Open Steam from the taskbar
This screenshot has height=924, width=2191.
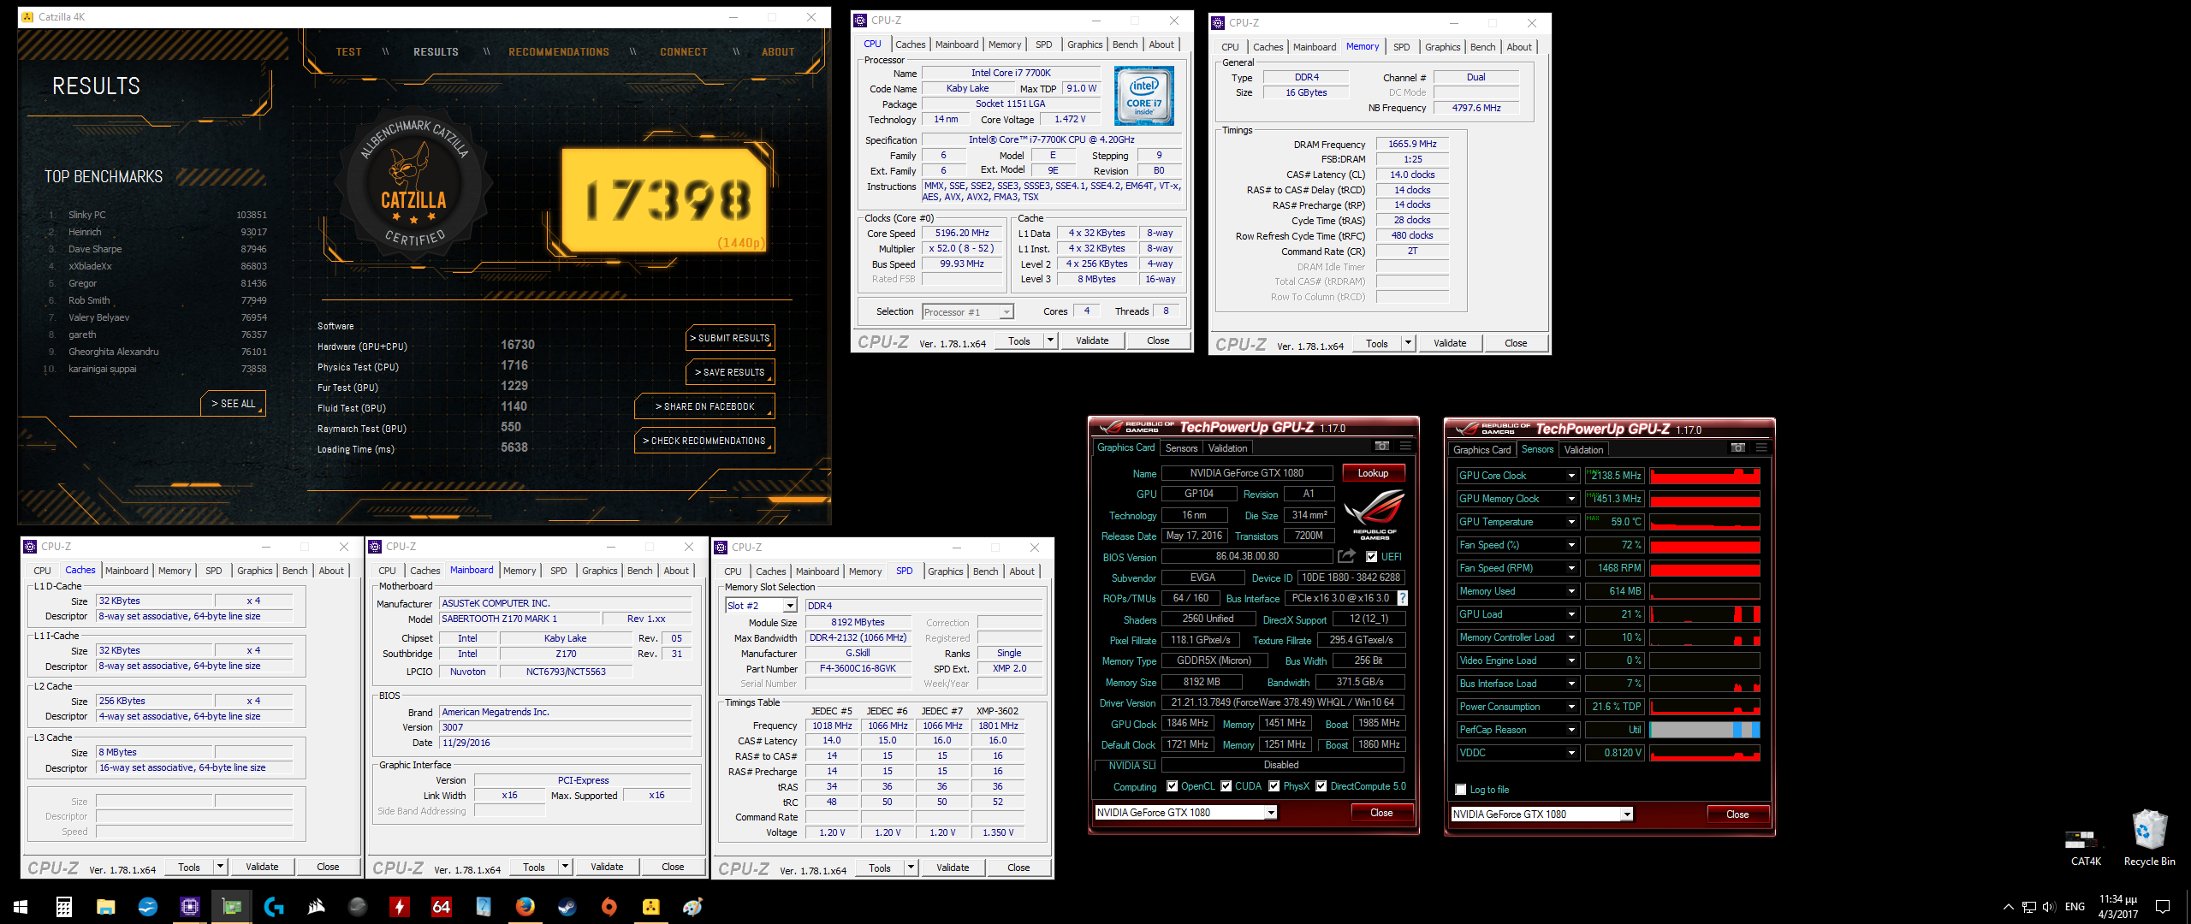point(567,906)
